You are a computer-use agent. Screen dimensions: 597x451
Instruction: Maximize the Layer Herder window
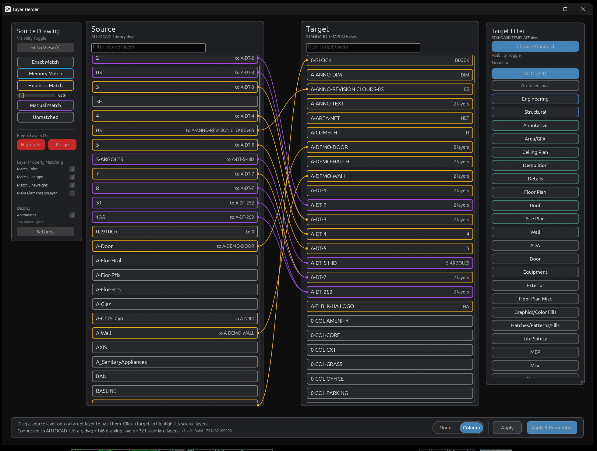(565, 9)
